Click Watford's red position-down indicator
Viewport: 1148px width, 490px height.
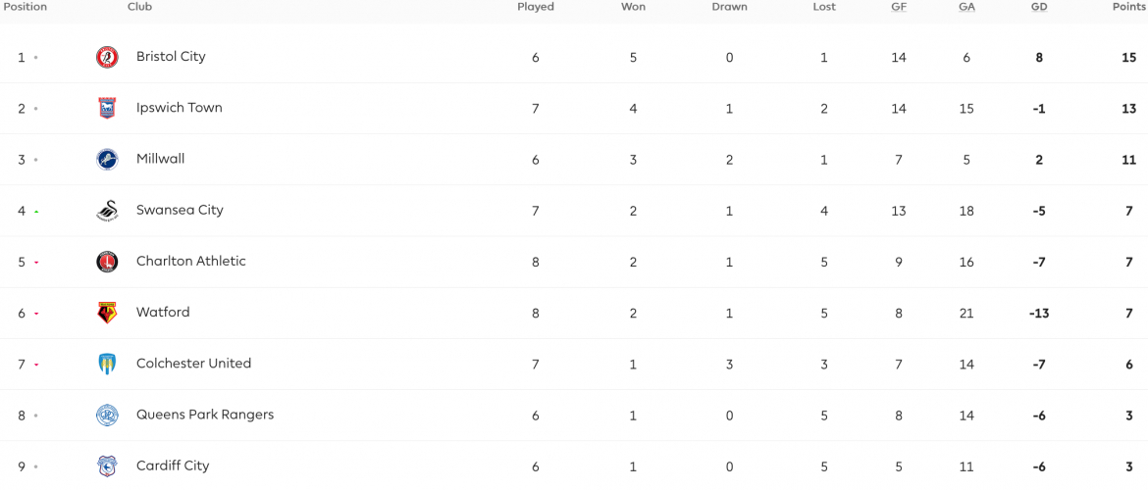coord(36,314)
